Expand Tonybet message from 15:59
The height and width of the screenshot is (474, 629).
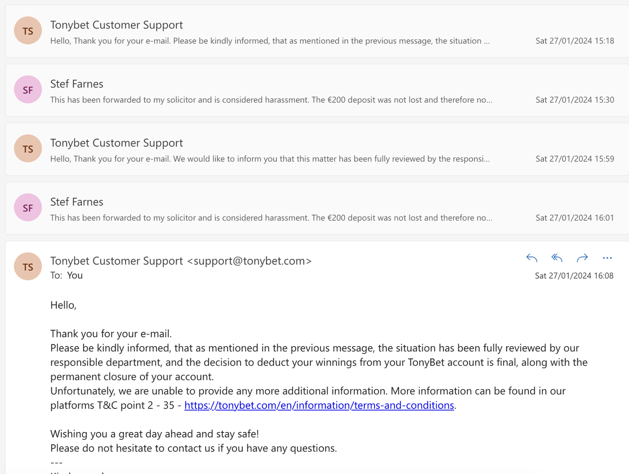117,143
